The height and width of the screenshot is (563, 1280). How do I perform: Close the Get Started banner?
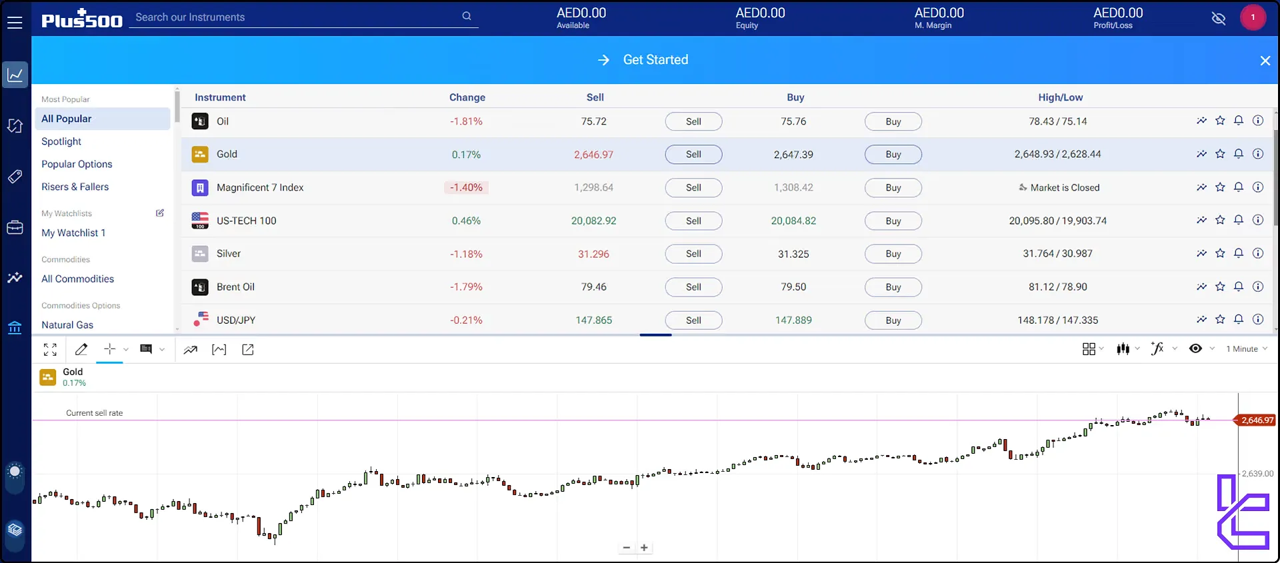[x=1265, y=61]
